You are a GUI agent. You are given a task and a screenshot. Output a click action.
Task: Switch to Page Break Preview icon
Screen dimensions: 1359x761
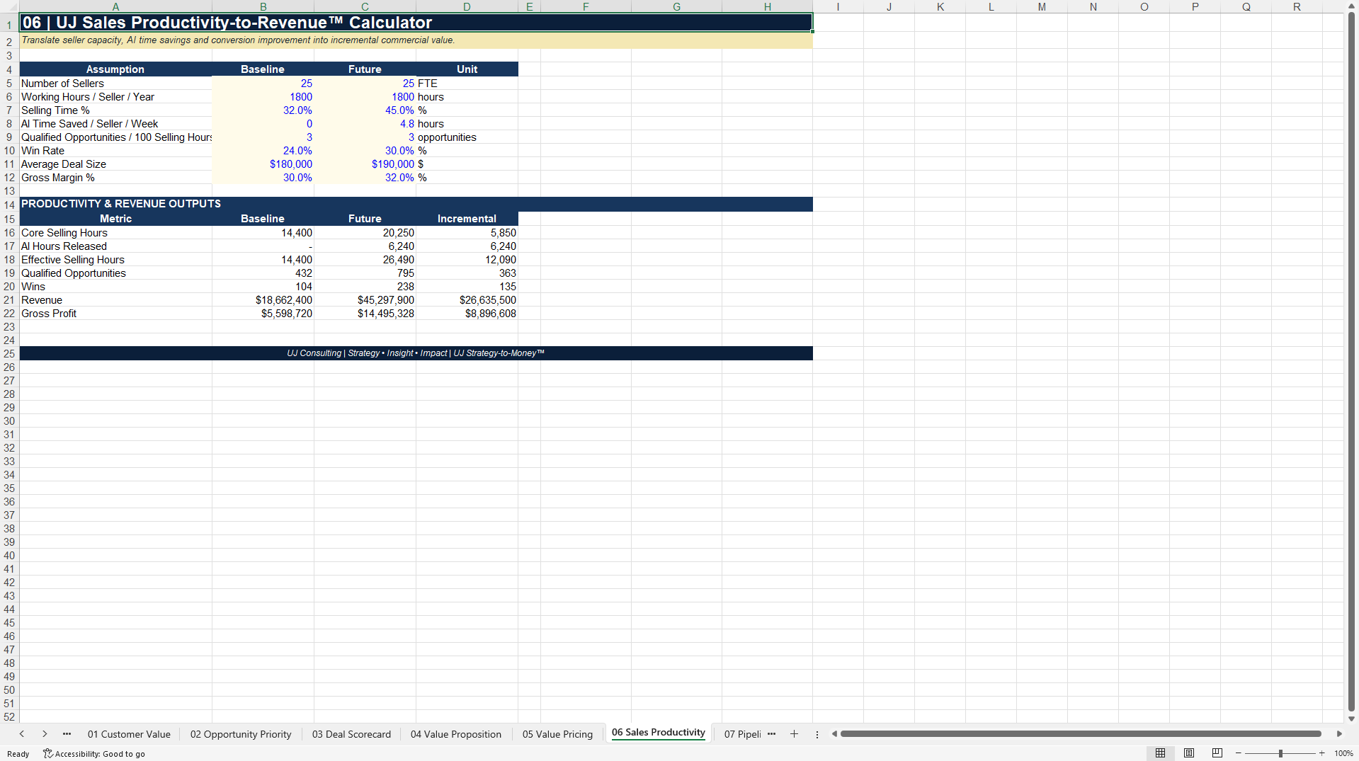1217,753
